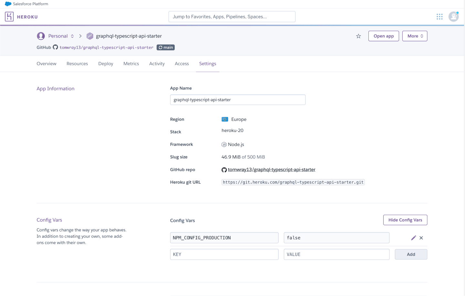Switch to the Overview tab

(x=46, y=64)
